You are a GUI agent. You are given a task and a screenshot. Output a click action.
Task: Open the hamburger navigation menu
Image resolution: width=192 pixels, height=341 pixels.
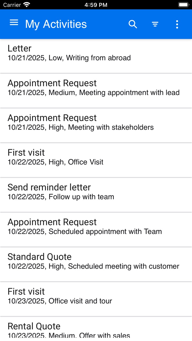[x=14, y=23]
